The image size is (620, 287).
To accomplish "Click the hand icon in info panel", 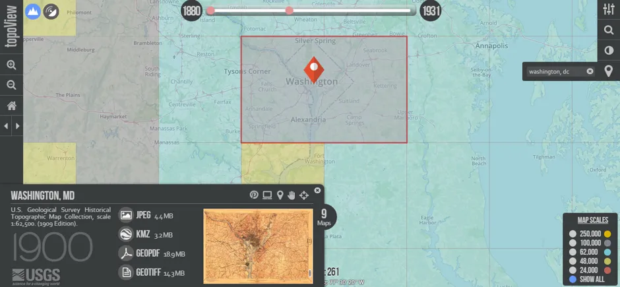I will (x=292, y=195).
